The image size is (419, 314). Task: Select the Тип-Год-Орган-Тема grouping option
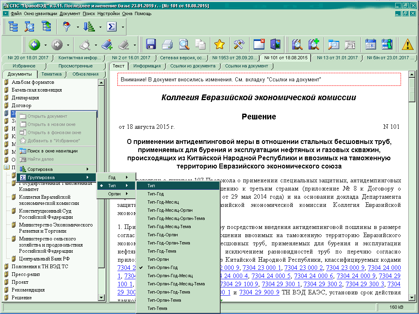tap(178, 243)
